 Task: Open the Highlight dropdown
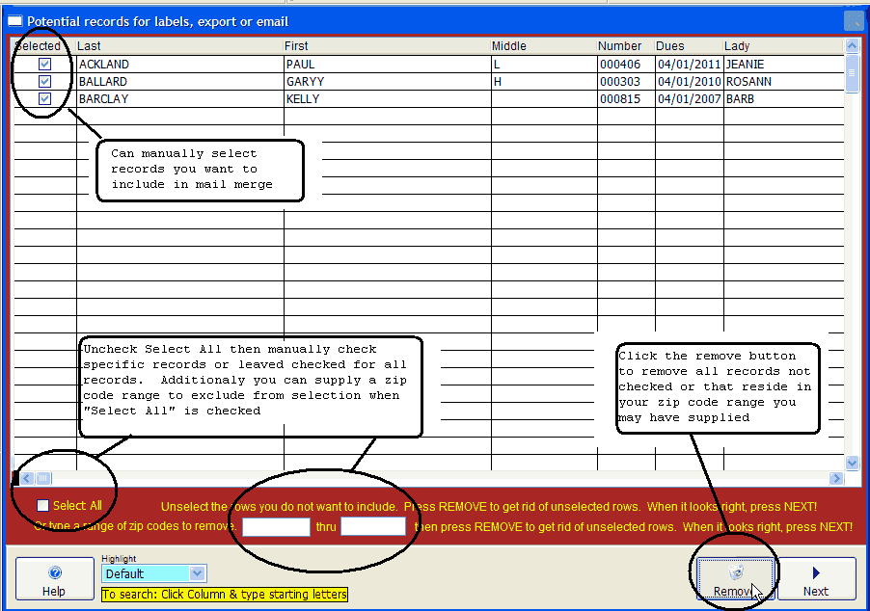click(x=198, y=574)
